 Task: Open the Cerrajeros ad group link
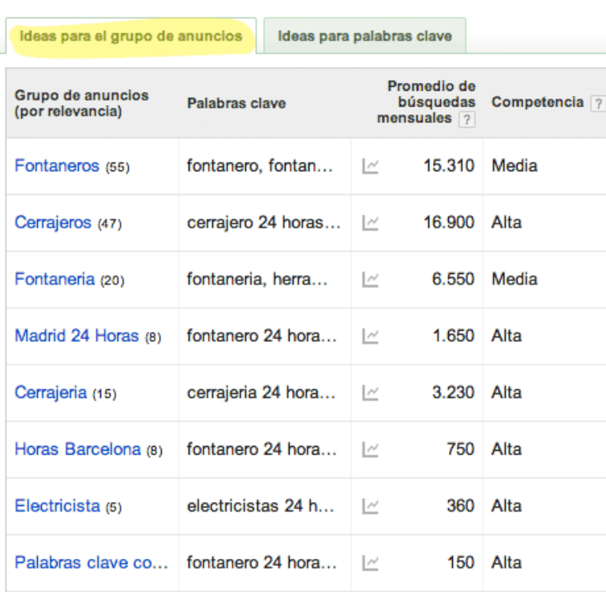pos(53,223)
